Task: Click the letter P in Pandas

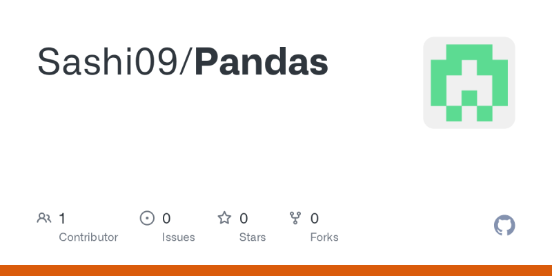Action: (x=206, y=63)
